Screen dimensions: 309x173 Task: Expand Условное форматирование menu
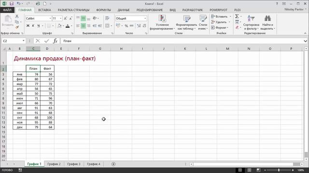pos(162,23)
